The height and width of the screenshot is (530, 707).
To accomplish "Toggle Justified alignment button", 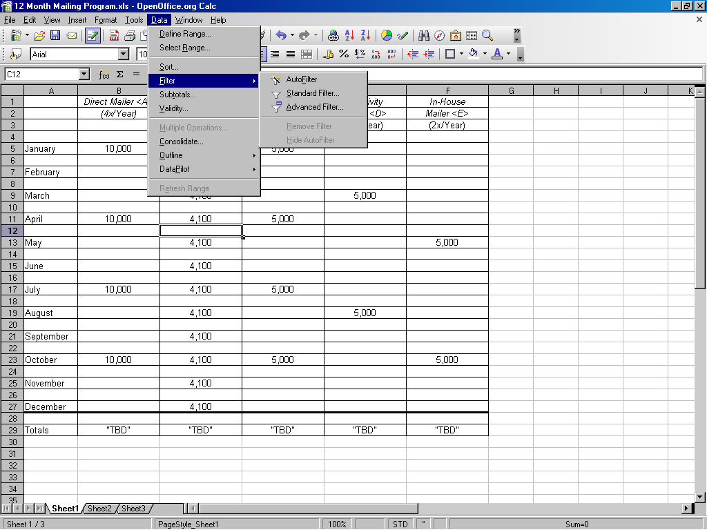I will point(291,54).
